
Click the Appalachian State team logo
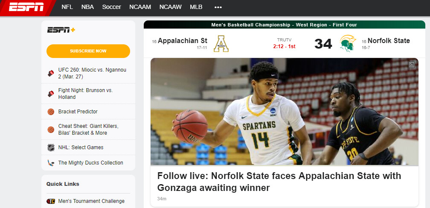tap(221, 43)
